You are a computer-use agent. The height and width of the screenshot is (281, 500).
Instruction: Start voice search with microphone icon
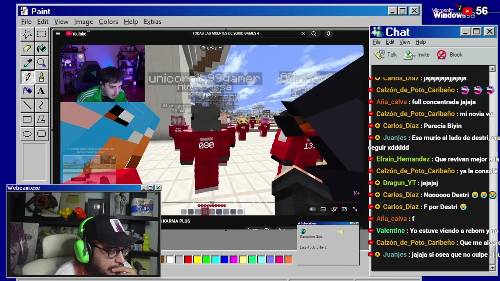329,34
